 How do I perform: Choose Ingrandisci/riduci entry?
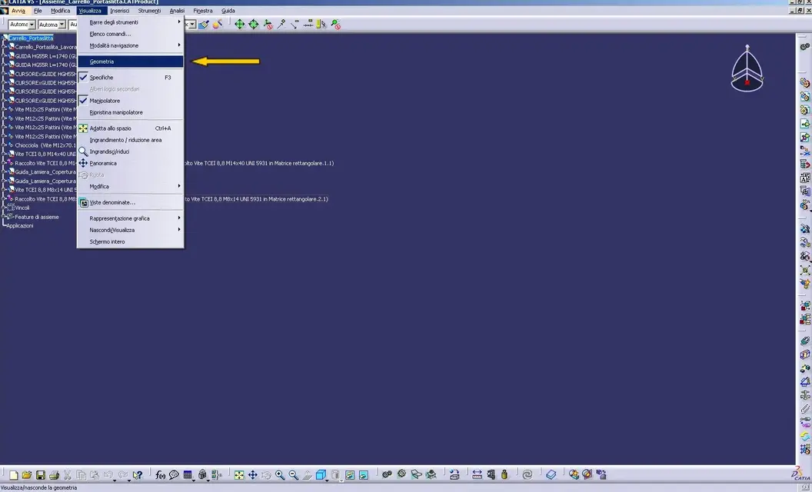click(x=130, y=151)
